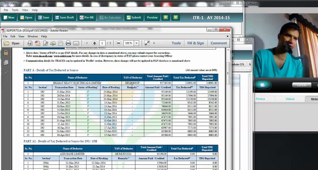Click the Re-Calculate button
The width and height of the screenshot is (318, 170).
110,17
